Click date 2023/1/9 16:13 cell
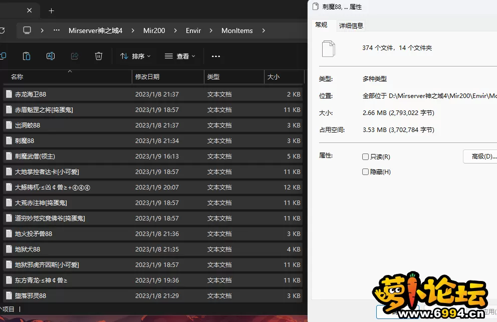The height and width of the screenshot is (322, 497). [157, 156]
